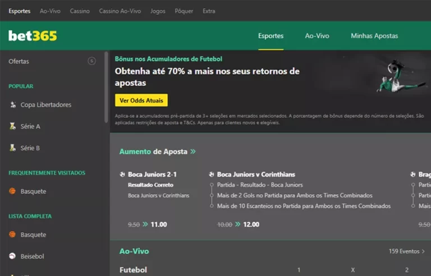Open the Beisebol ball icon
This screenshot has height=276, width=431.
(x=12, y=256)
